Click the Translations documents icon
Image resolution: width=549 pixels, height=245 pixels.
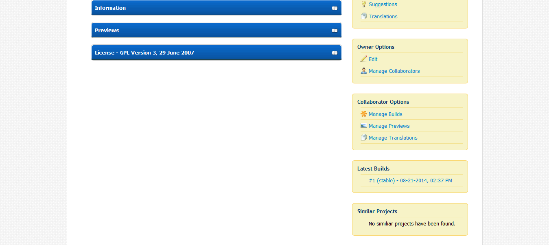click(364, 16)
